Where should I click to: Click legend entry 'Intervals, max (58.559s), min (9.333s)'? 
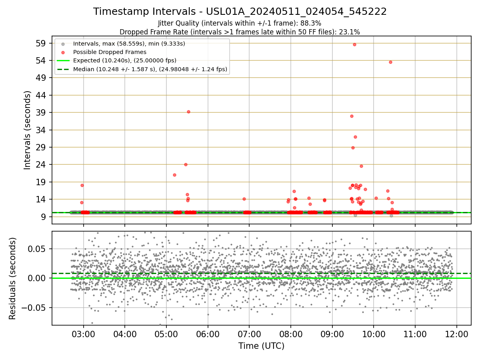point(129,43)
